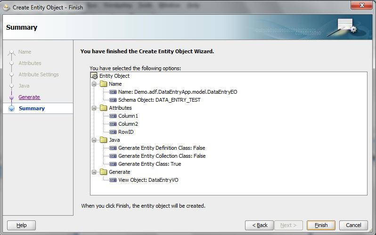
Task: Click icon beside View Object: DataEntryVO
Action: click(113, 180)
